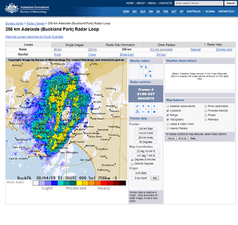
Task: Open the GLOBAL menu item
Action: coord(210,11)
